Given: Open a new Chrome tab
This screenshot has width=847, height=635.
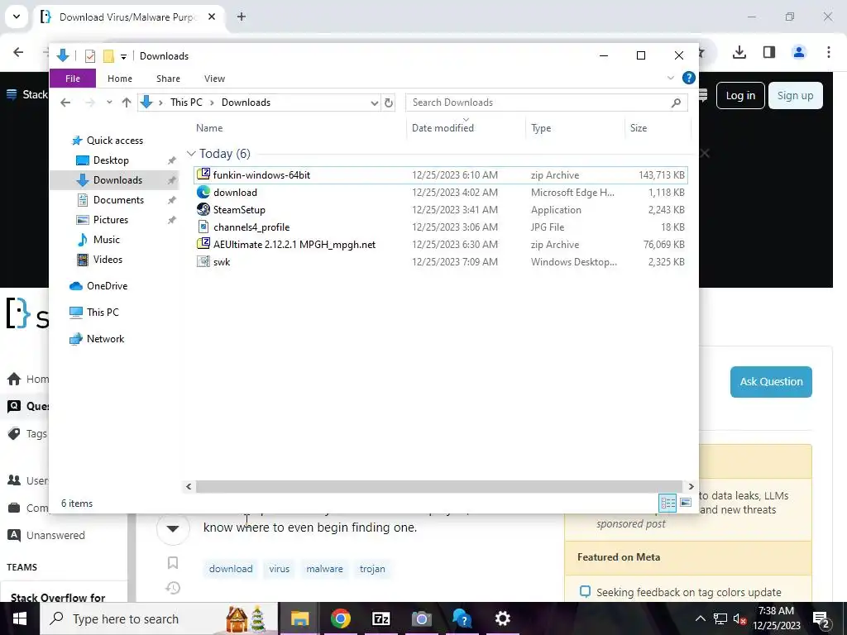Looking at the screenshot, I should 242,17.
